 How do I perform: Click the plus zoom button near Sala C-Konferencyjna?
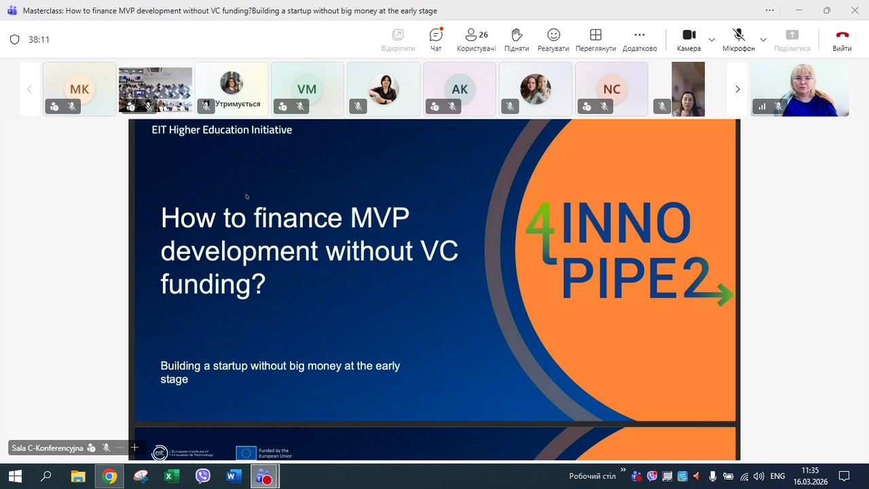tap(134, 448)
